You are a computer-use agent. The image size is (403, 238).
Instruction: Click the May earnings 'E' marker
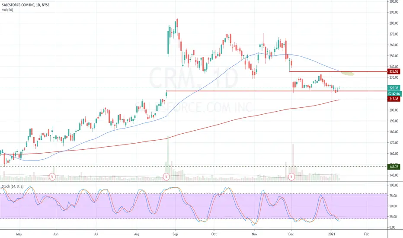pos(52,177)
